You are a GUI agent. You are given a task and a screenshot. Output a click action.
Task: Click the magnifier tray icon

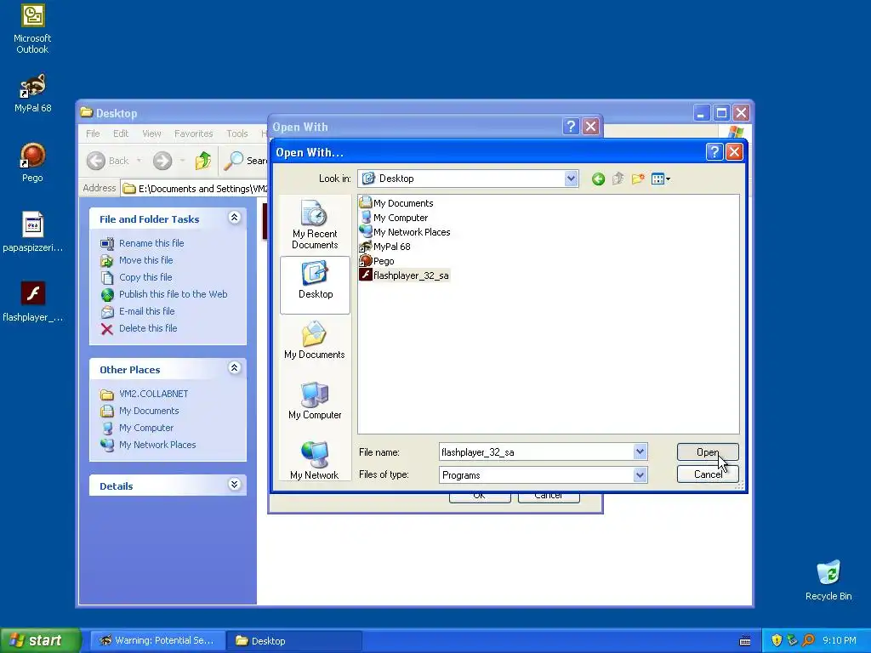tap(808, 641)
